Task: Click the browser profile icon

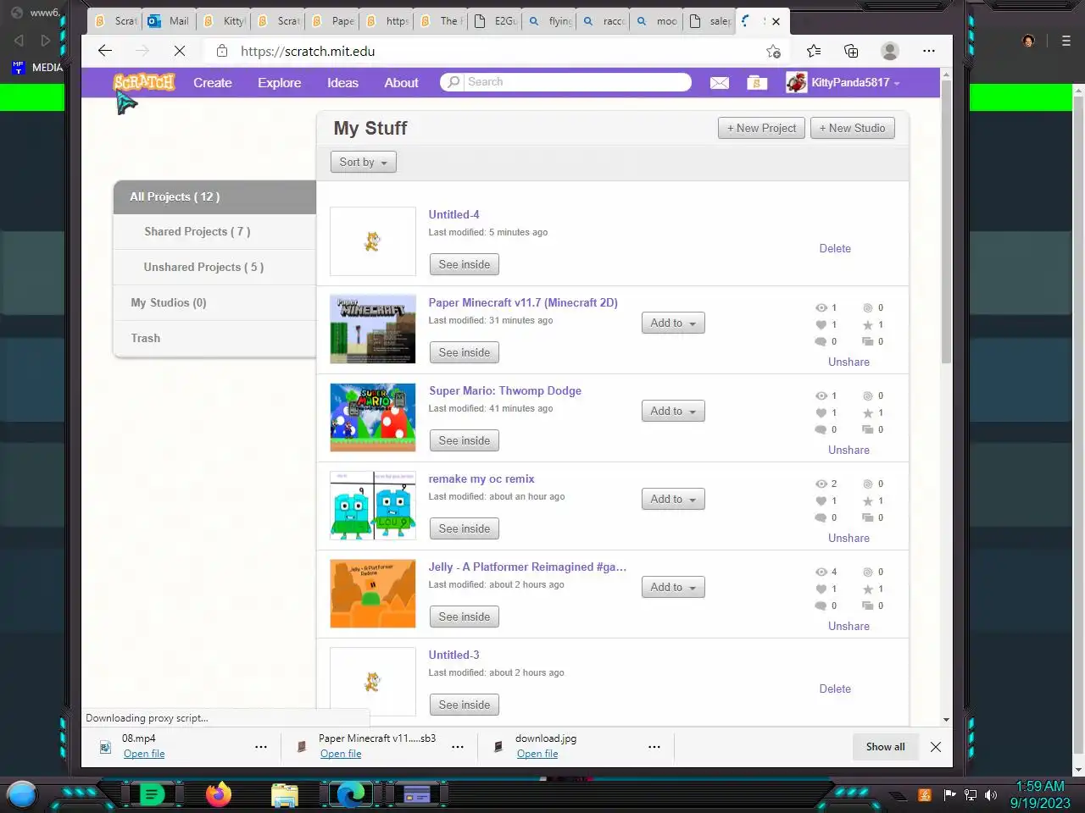Action: pos(890,51)
